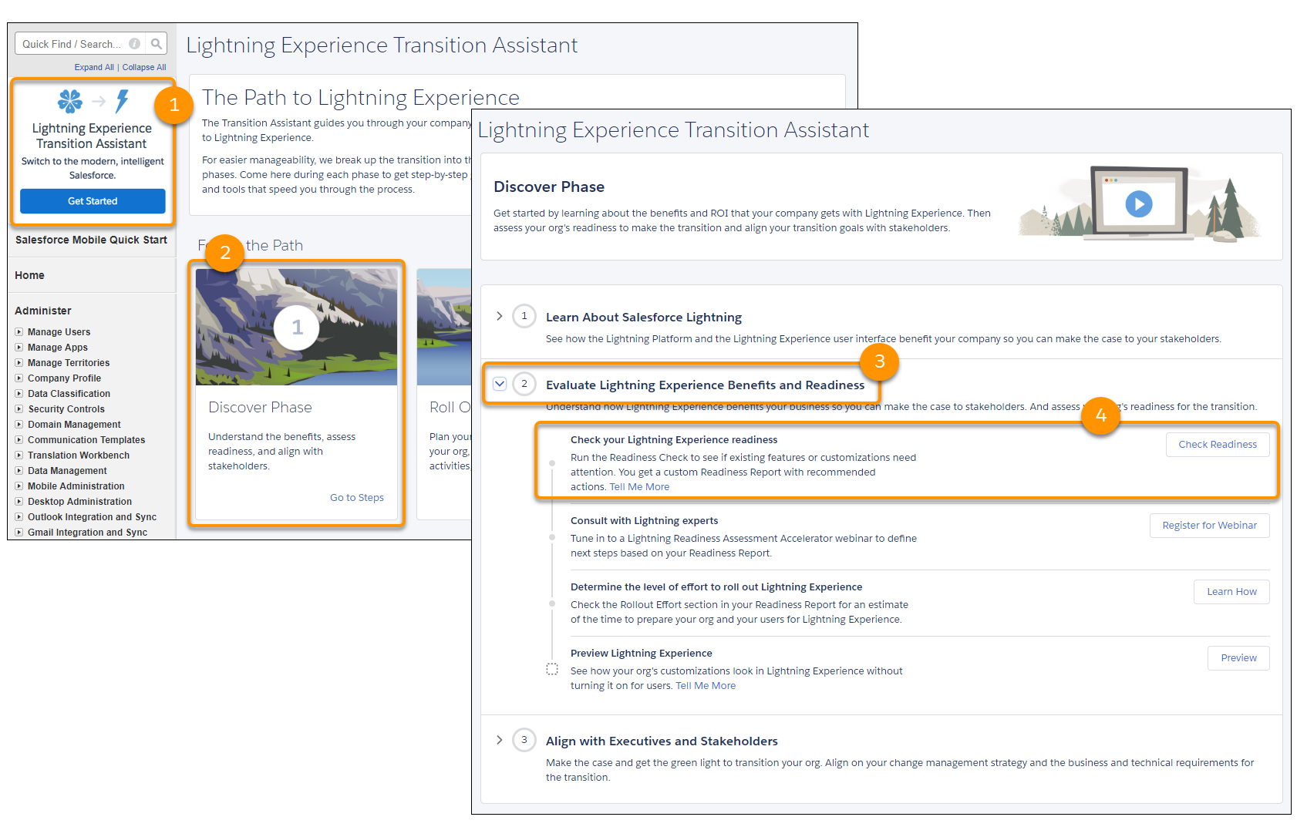Click the dashed circle beside Preview Lightning Experience
The image size is (1297, 837).
(x=552, y=669)
